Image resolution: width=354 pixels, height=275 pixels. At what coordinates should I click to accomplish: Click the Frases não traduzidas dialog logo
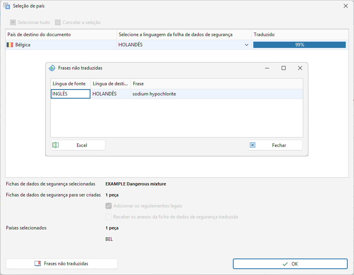click(x=52, y=68)
